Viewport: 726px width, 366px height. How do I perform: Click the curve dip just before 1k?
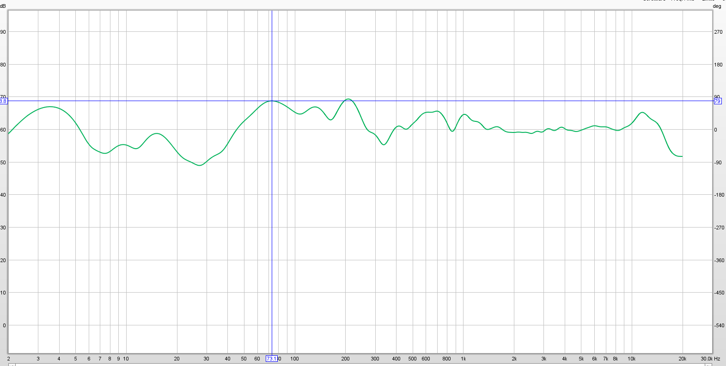[452, 131]
